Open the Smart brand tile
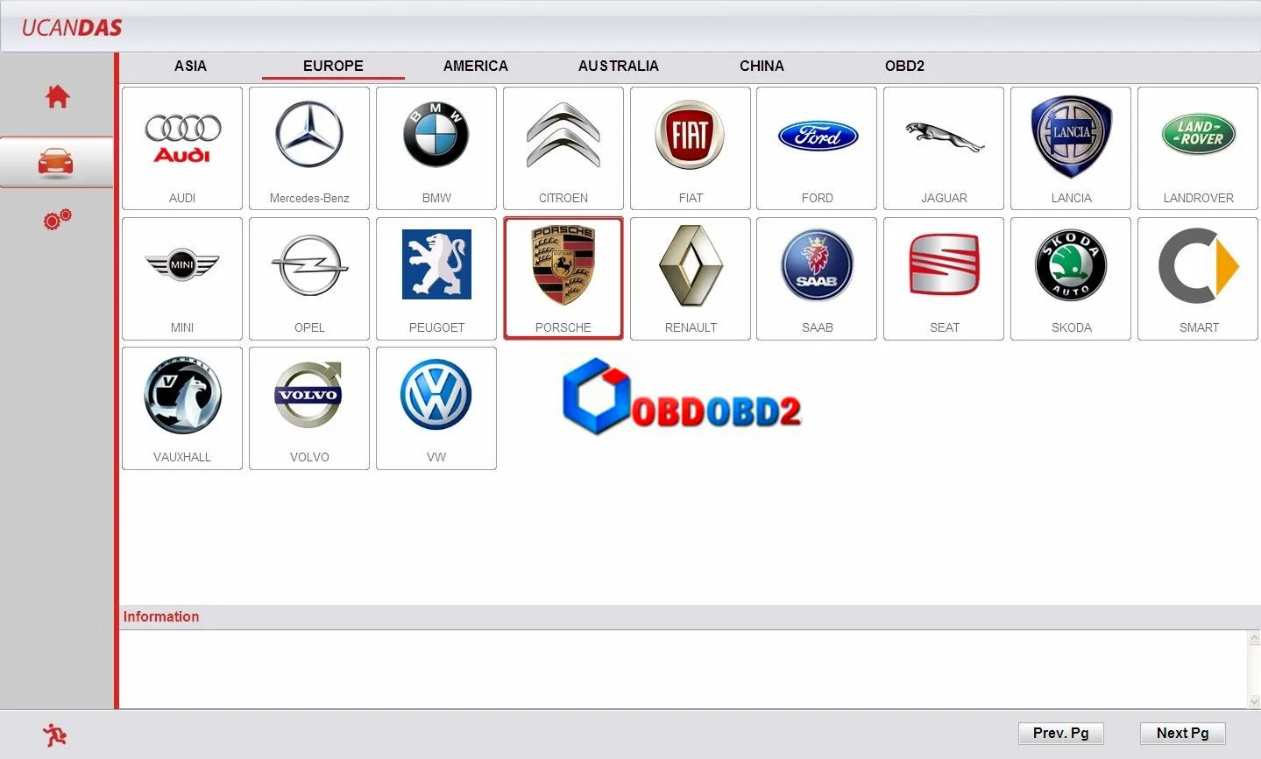 coord(1198,278)
